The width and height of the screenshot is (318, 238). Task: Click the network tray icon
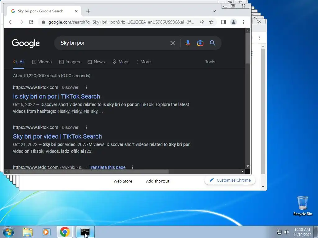pyautogui.click(x=279, y=232)
